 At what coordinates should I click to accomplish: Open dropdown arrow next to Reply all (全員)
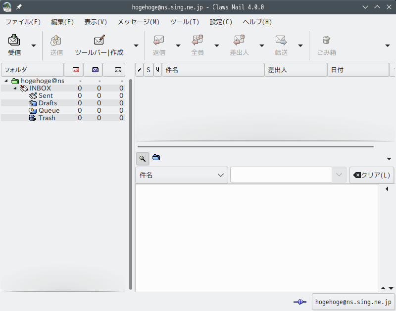pyautogui.click(x=217, y=45)
